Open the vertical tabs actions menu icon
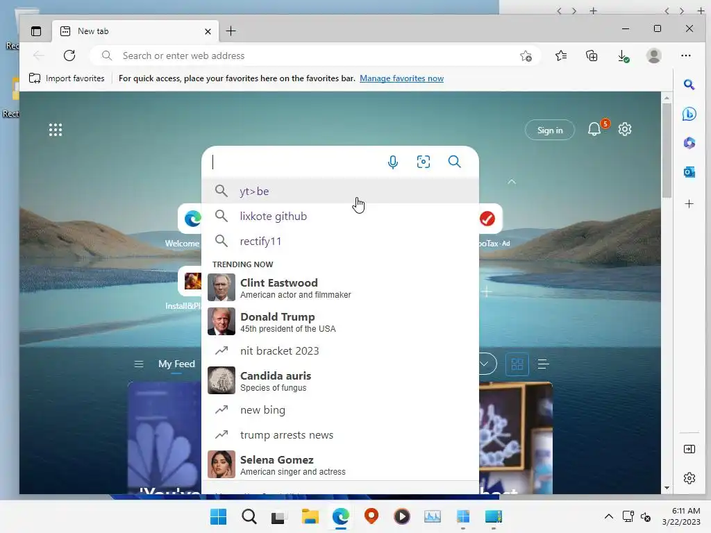 [36, 31]
